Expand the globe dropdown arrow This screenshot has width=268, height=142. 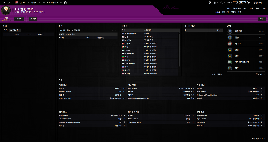point(217,3)
